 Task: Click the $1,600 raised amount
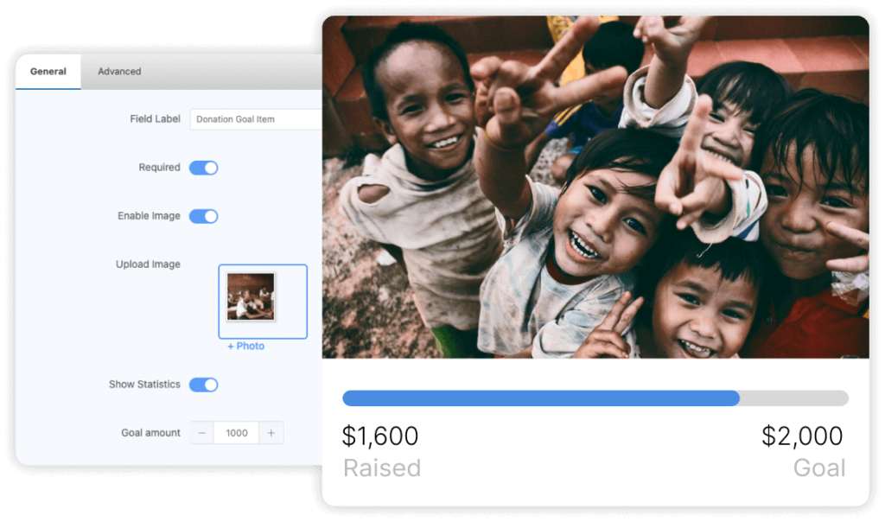tap(380, 436)
